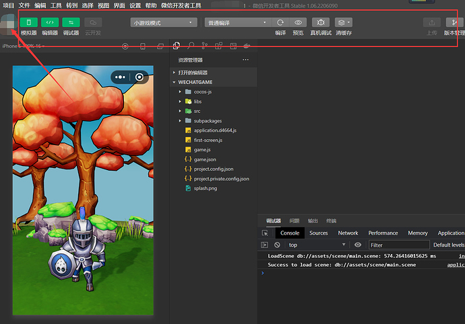Open the 普通编译 compile mode dropdown
465x324 pixels.
(237, 22)
